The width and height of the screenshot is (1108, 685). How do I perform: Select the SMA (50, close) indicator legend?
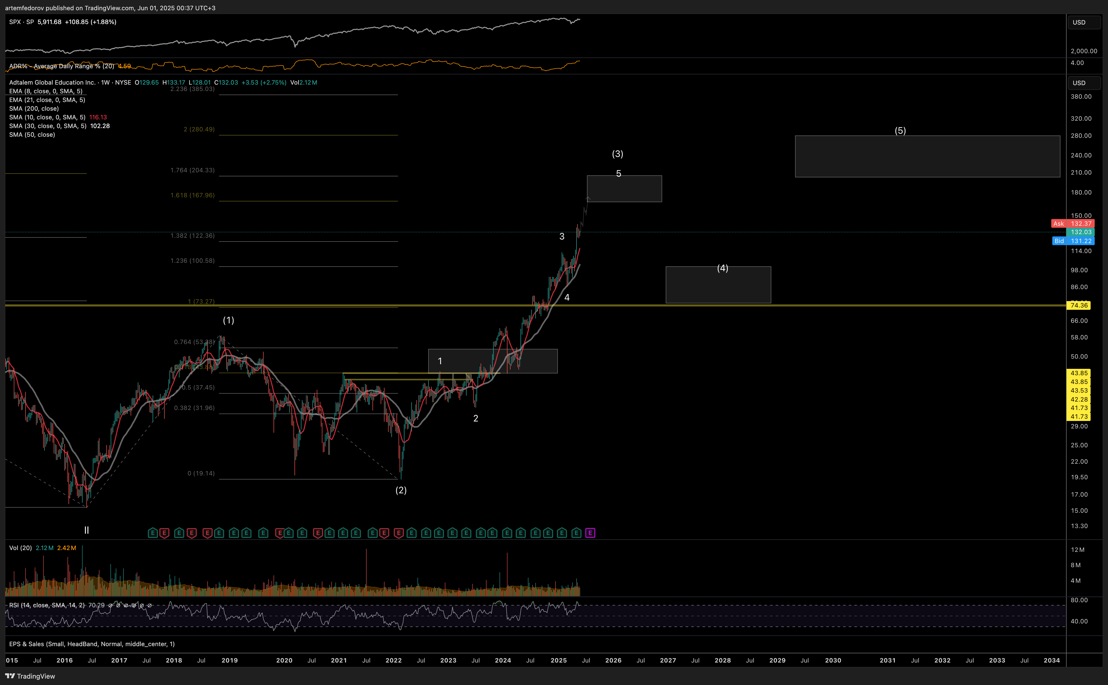coord(32,134)
